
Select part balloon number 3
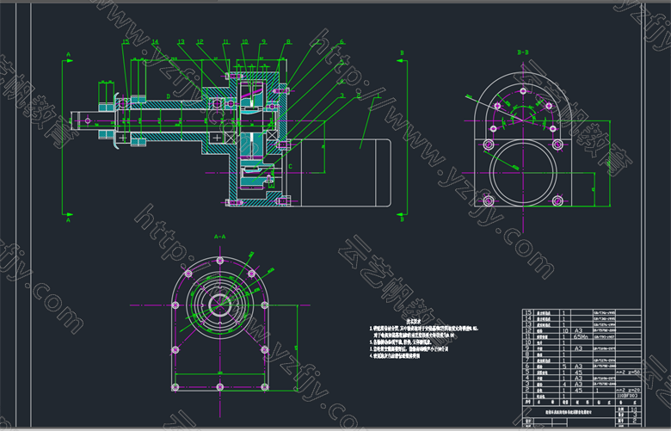(342, 95)
